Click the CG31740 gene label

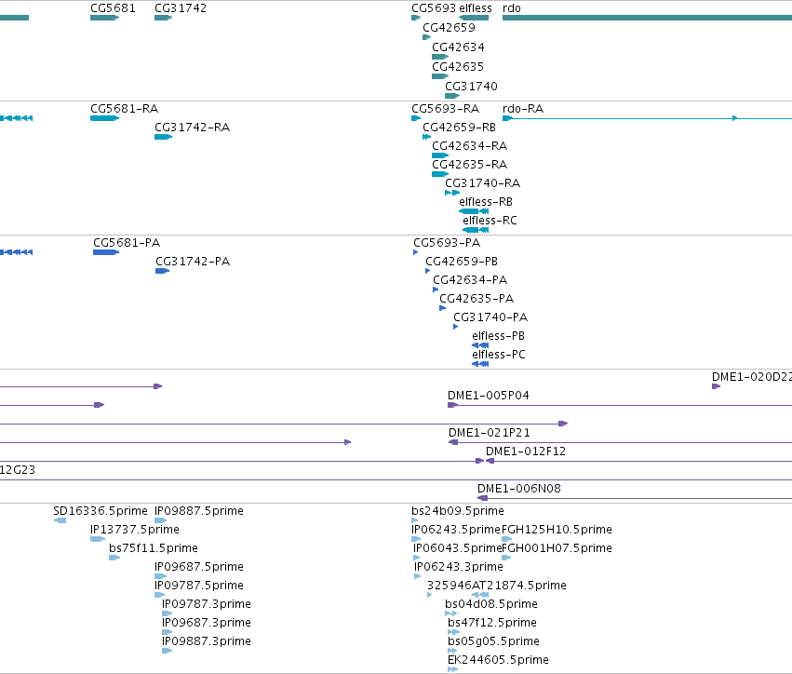[471, 87]
